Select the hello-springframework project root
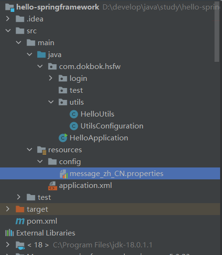 pos(58,7)
